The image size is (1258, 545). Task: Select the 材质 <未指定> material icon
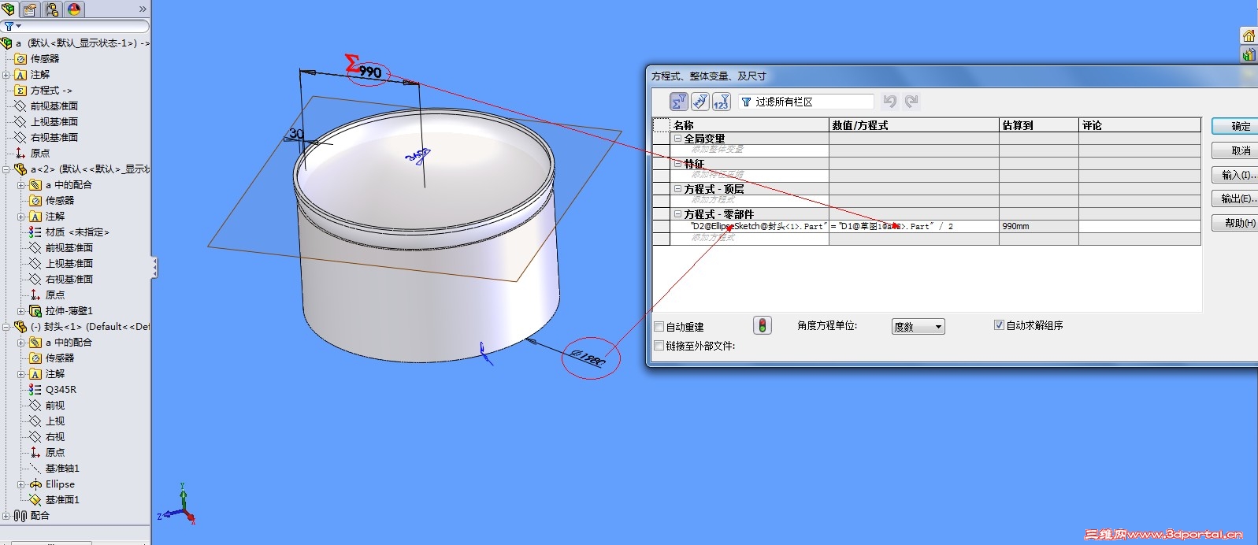35,232
